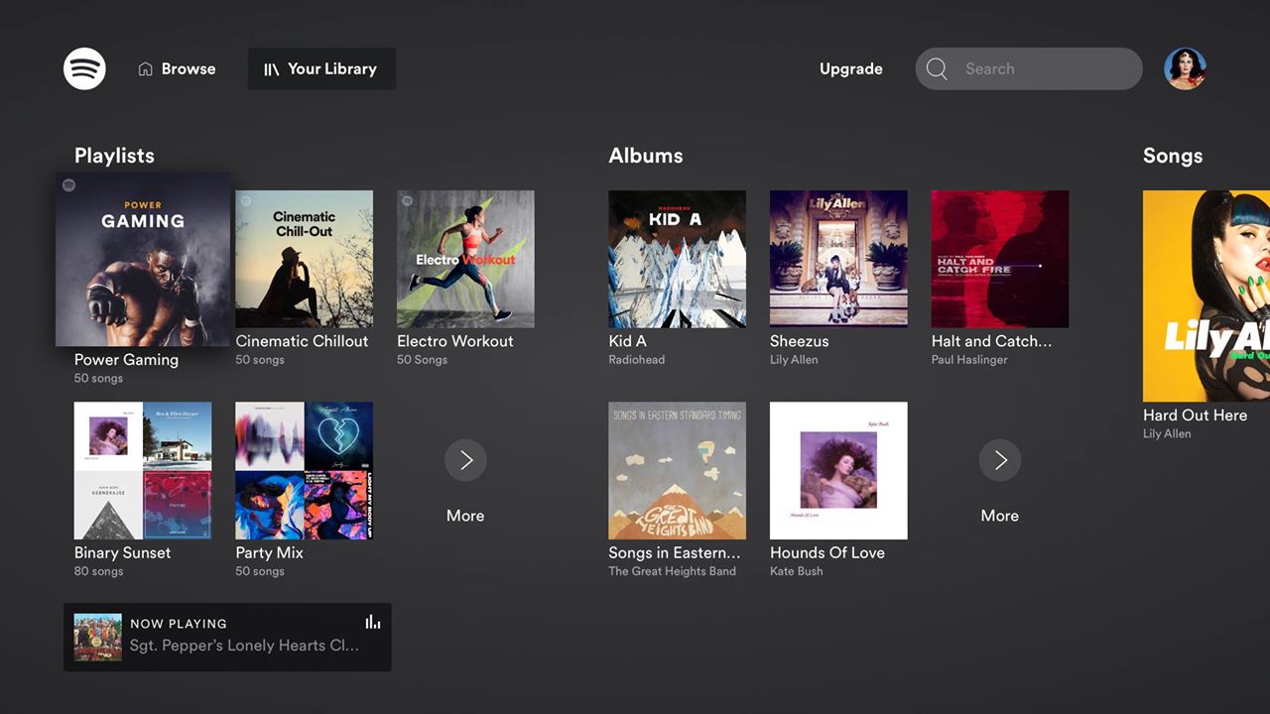This screenshot has height=714, width=1270.
Task: Click 'Lily Allen' under Hard Out Here
Action: tap(1167, 434)
